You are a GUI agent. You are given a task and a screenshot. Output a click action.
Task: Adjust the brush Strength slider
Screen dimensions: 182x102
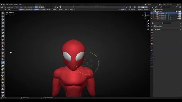click(x=40, y=10)
